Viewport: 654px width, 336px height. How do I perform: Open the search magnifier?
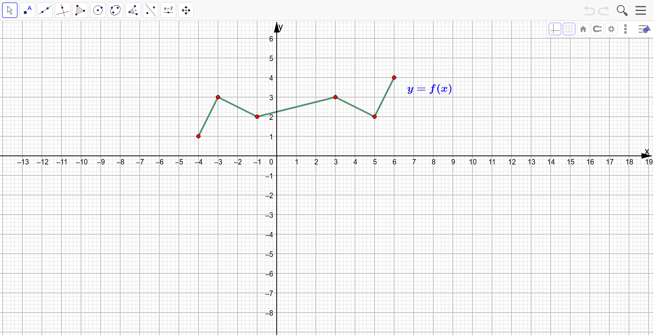[x=622, y=11]
